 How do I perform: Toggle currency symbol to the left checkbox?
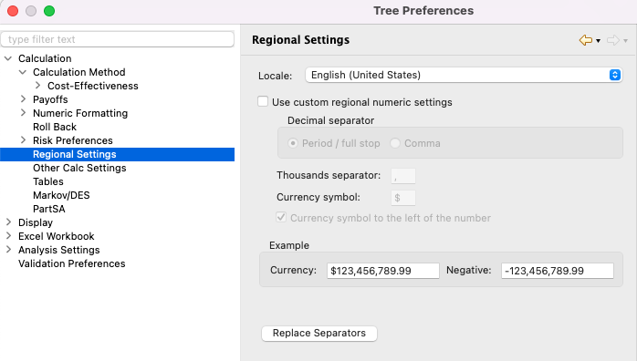click(x=281, y=217)
